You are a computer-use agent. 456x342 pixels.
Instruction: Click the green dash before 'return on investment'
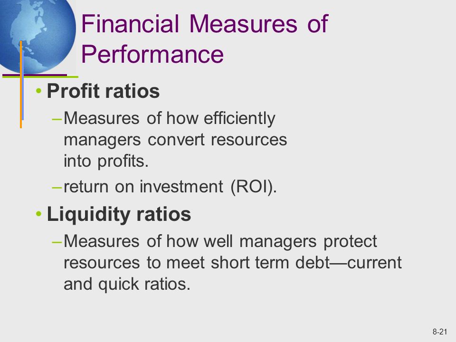57,188
